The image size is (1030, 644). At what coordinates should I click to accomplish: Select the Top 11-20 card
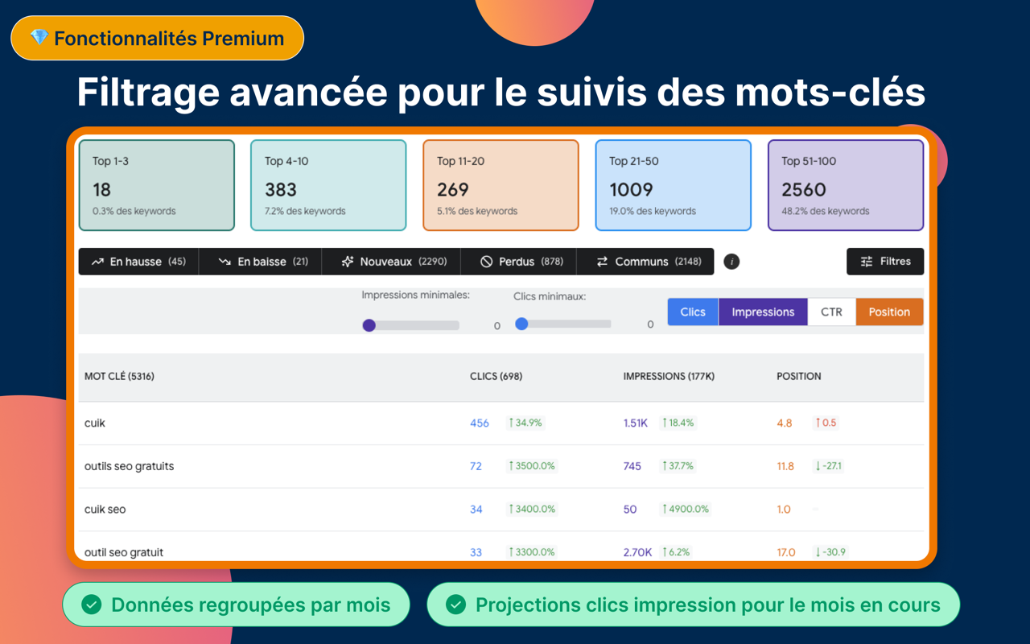point(501,185)
